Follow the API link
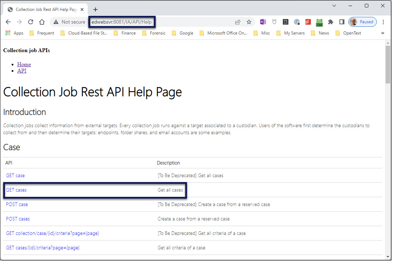The width and height of the screenshot is (393, 262). click(x=21, y=71)
